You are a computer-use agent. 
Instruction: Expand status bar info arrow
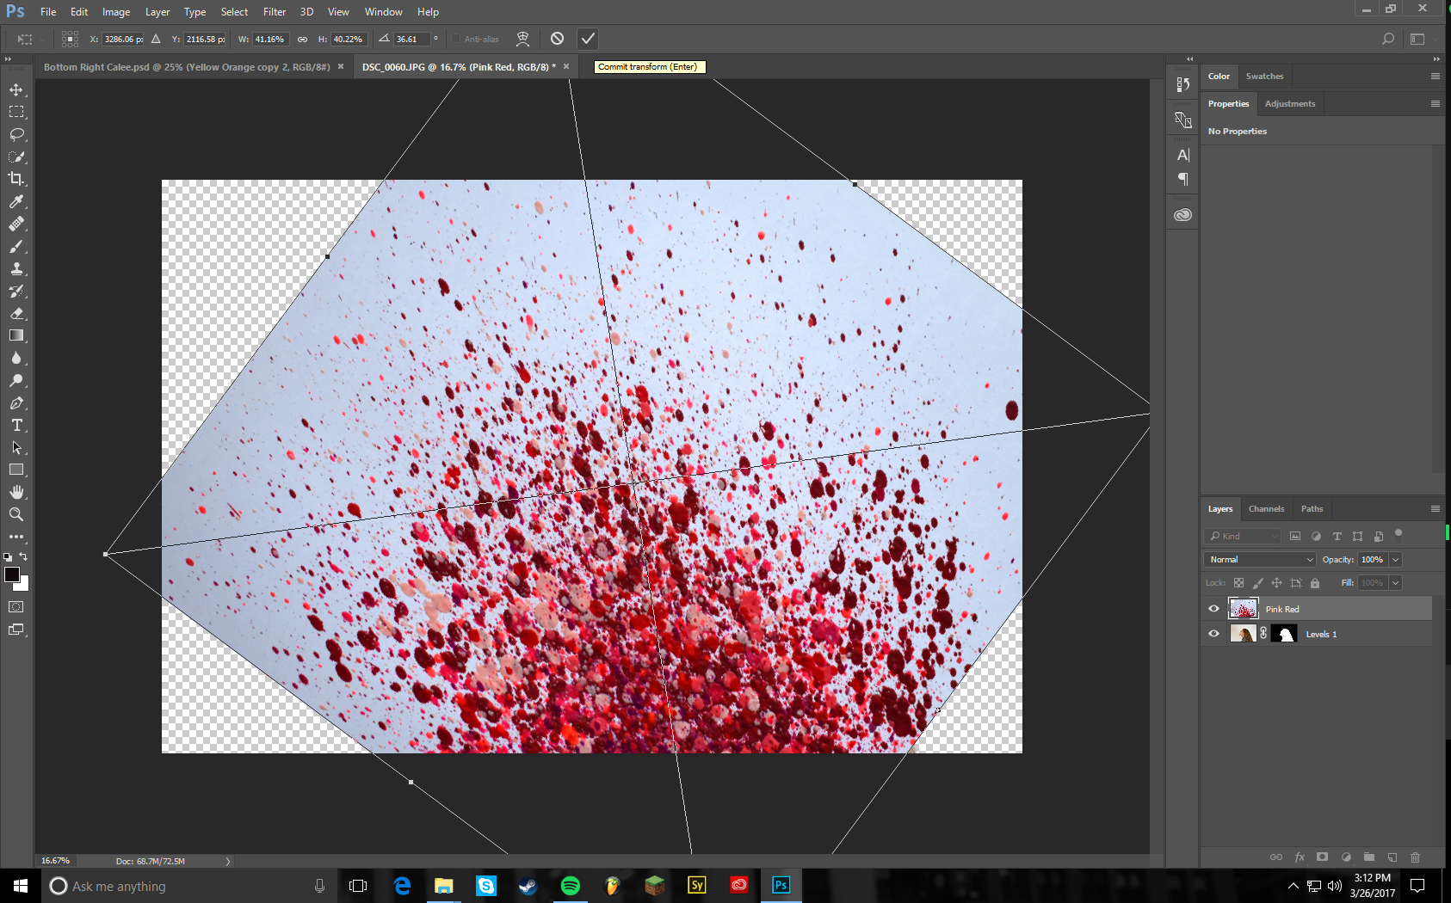click(228, 861)
